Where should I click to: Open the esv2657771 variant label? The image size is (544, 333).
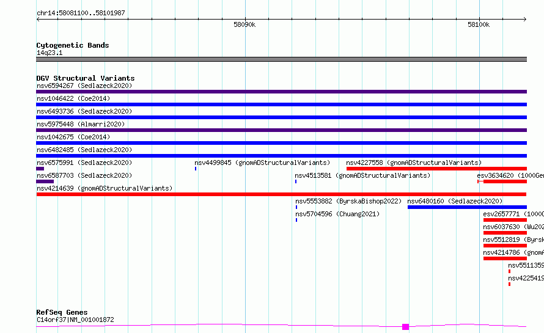point(513,214)
